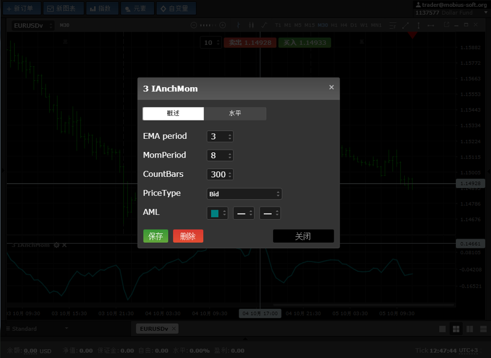Click the zoom in plus icon
The image size is (491, 358).
[x=223, y=25]
